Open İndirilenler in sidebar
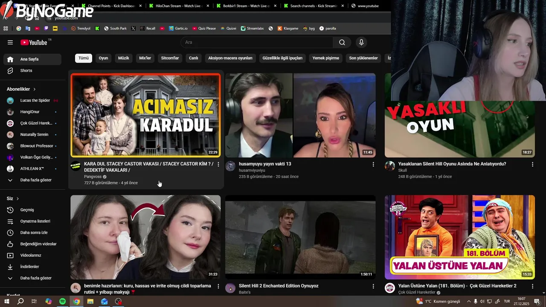This screenshot has height=307, width=546. click(32, 266)
